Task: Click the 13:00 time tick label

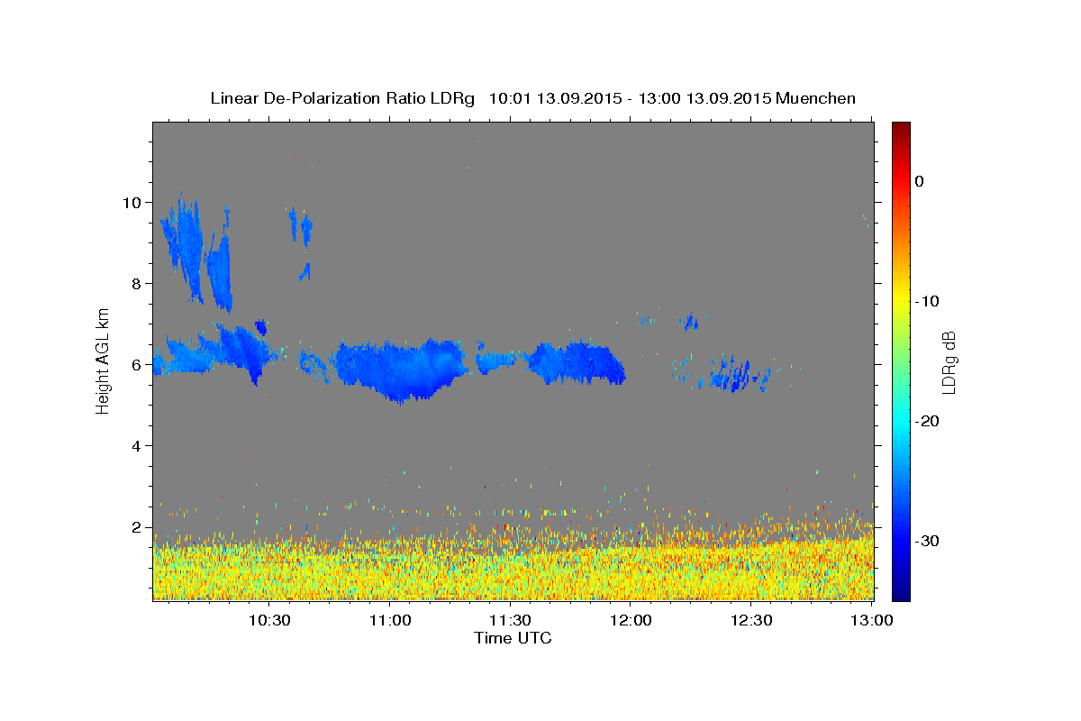Action: [x=871, y=620]
